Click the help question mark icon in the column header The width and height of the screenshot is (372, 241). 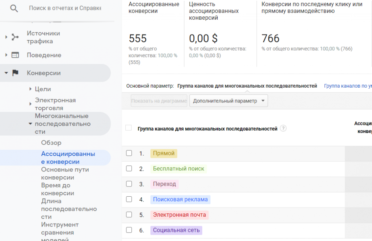coord(283,129)
